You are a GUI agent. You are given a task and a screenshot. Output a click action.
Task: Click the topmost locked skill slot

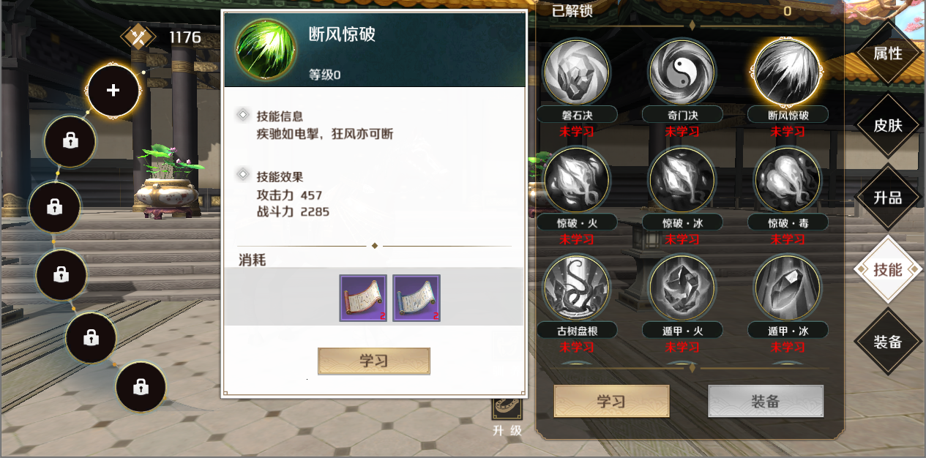pyautogui.click(x=70, y=141)
